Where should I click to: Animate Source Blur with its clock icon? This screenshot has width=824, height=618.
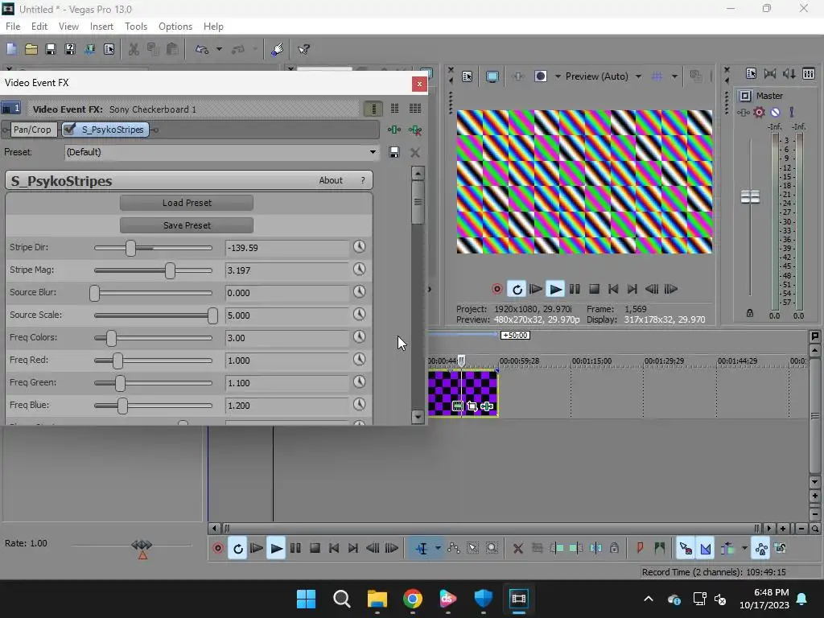click(x=360, y=291)
